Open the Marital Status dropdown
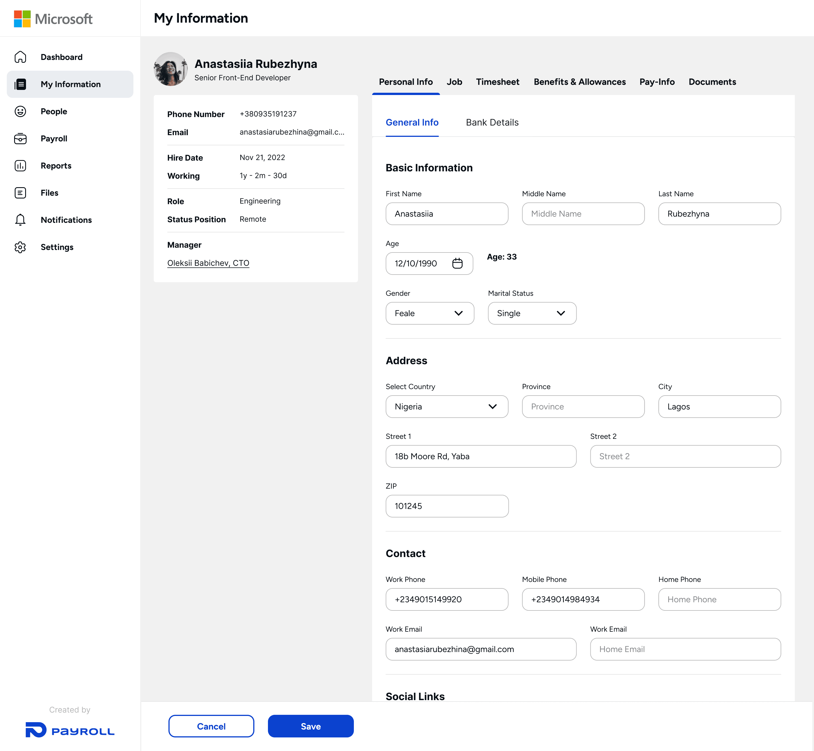The height and width of the screenshot is (751, 814). tap(532, 313)
